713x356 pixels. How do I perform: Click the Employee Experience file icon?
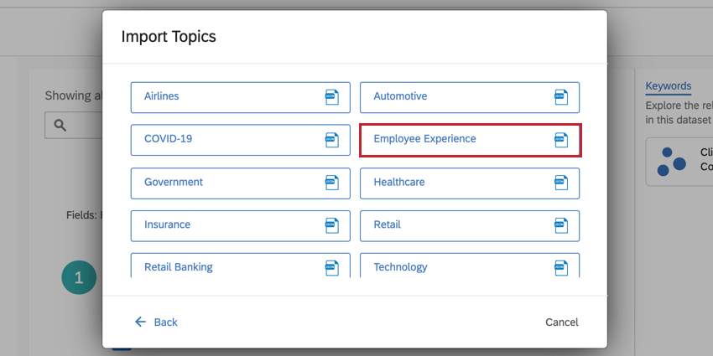tap(561, 140)
